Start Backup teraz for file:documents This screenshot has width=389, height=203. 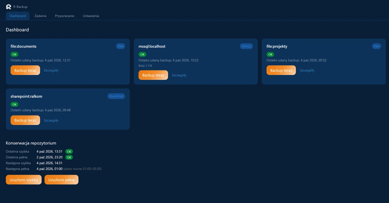pos(25,70)
